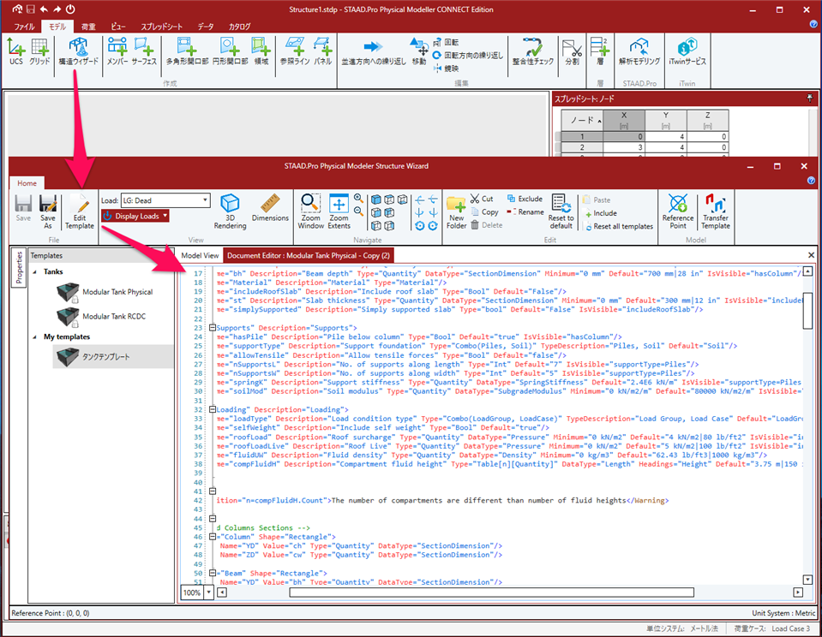Image resolution: width=822 pixels, height=637 pixels.
Task: Switch to the 荷重 ribbon tab
Action: click(x=88, y=27)
